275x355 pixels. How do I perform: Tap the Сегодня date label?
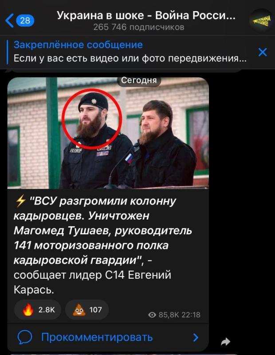(139, 80)
